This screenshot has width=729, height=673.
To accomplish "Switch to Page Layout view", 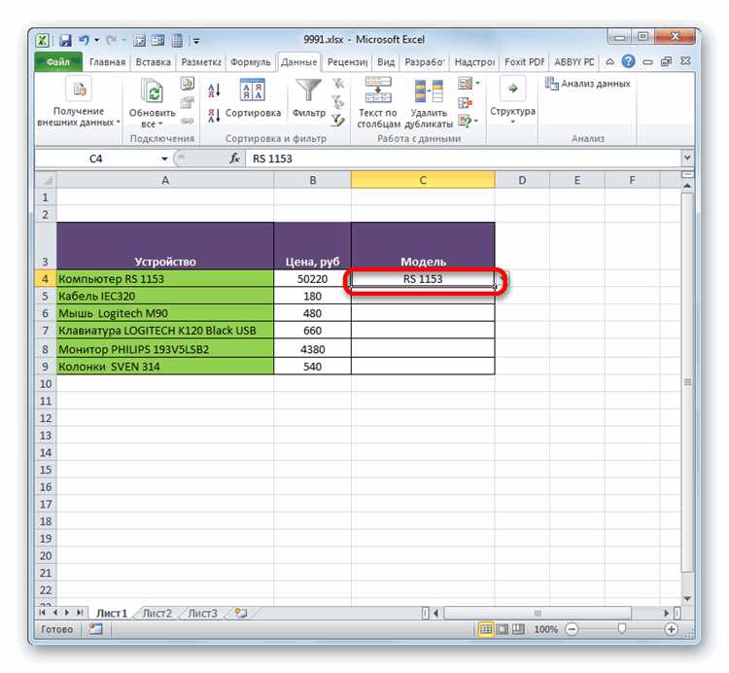I will (x=503, y=629).
